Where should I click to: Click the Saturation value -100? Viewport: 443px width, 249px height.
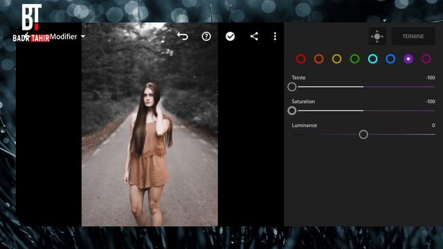pyautogui.click(x=431, y=102)
